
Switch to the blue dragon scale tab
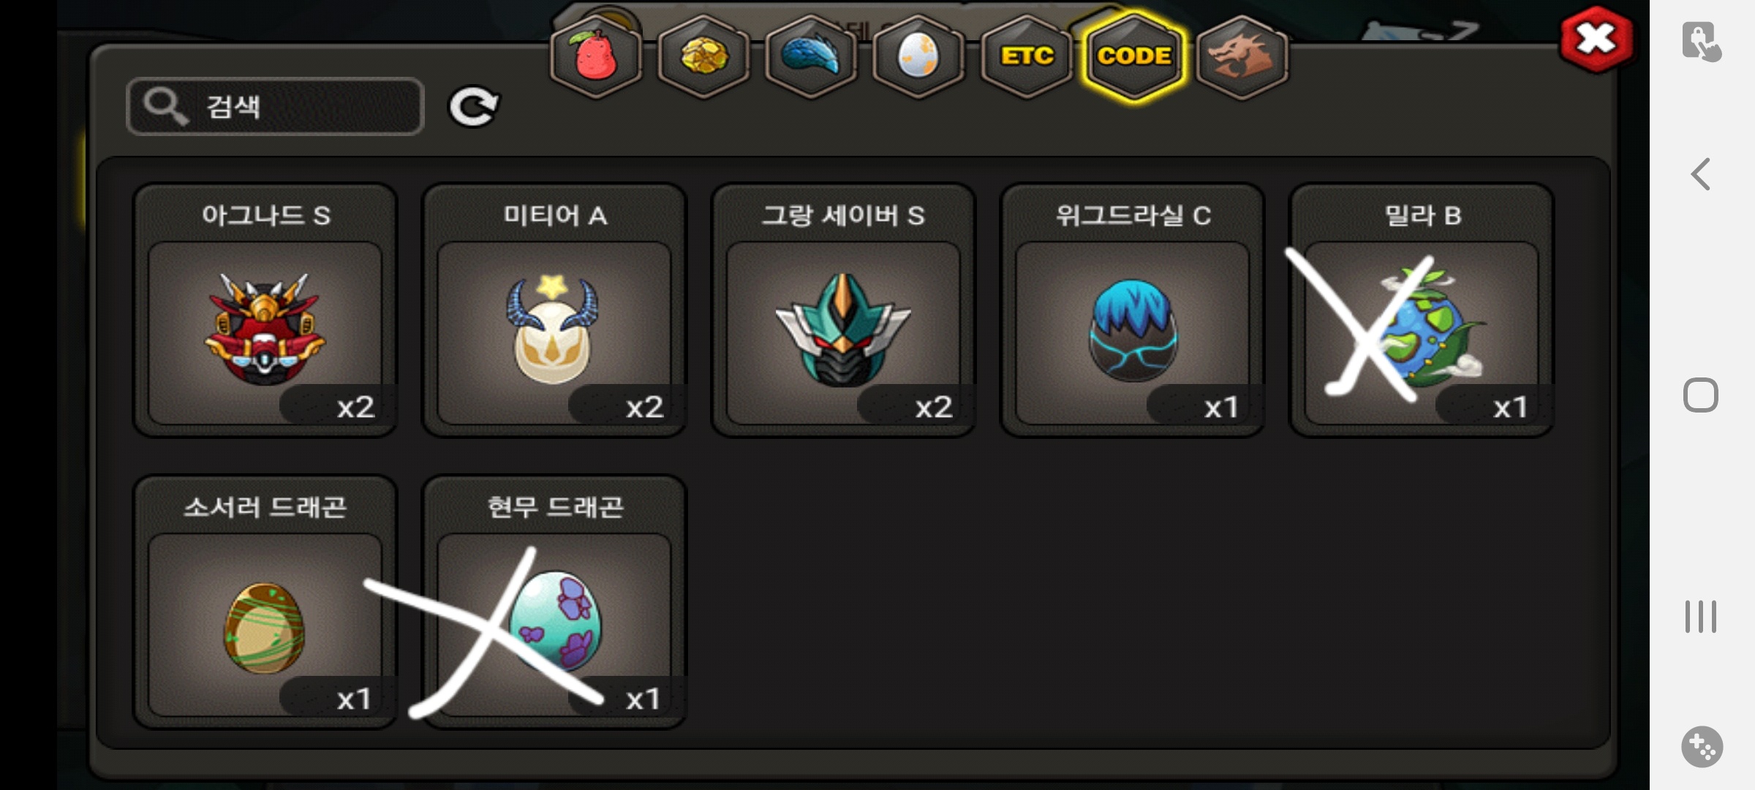tap(811, 56)
